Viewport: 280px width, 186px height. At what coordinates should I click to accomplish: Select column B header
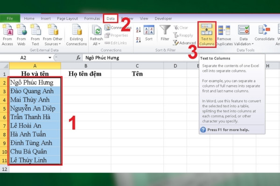[86, 66]
